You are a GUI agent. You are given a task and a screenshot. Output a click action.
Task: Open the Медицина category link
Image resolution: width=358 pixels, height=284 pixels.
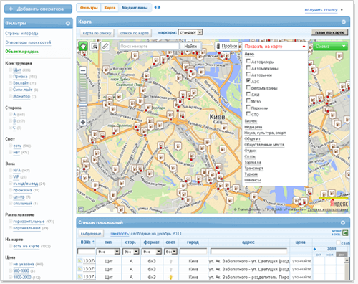(253, 127)
